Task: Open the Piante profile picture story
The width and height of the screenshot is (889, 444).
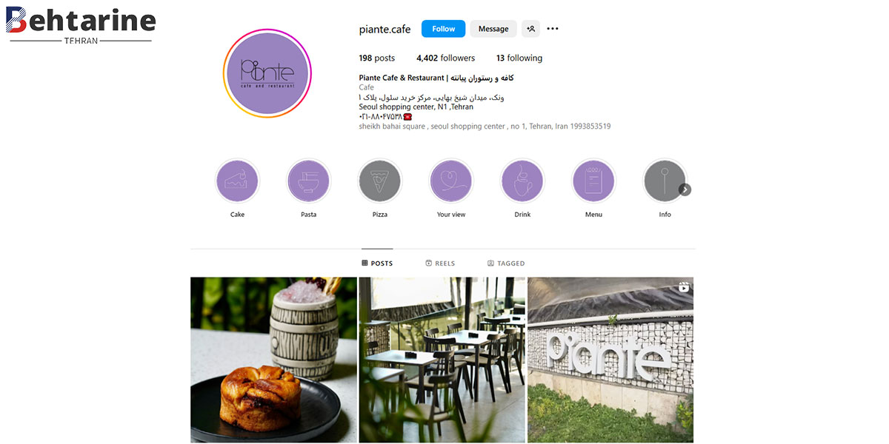Action: click(x=267, y=73)
